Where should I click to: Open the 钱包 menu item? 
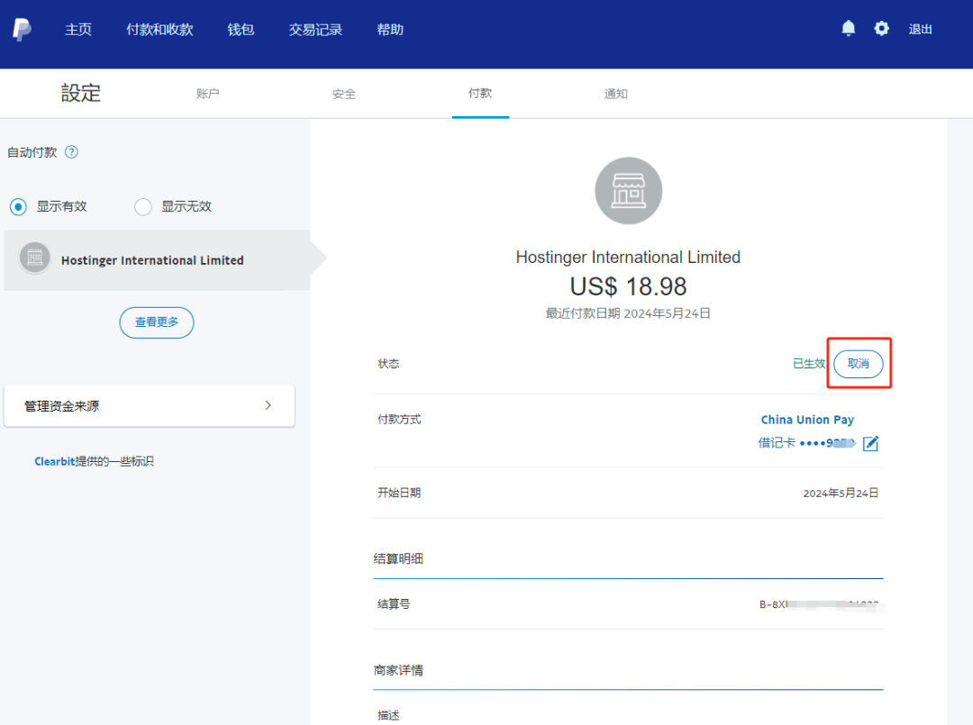pos(241,30)
